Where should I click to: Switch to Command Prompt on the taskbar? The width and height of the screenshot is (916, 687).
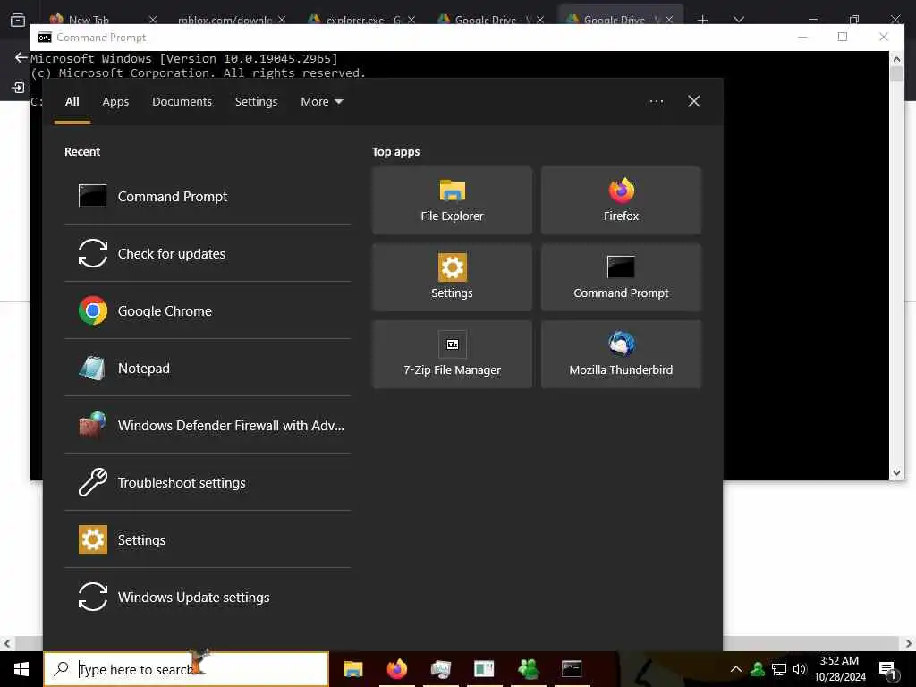[x=572, y=669]
